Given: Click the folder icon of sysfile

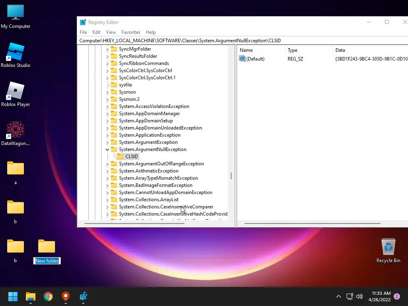Looking at the screenshot, I should click(114, 85).
